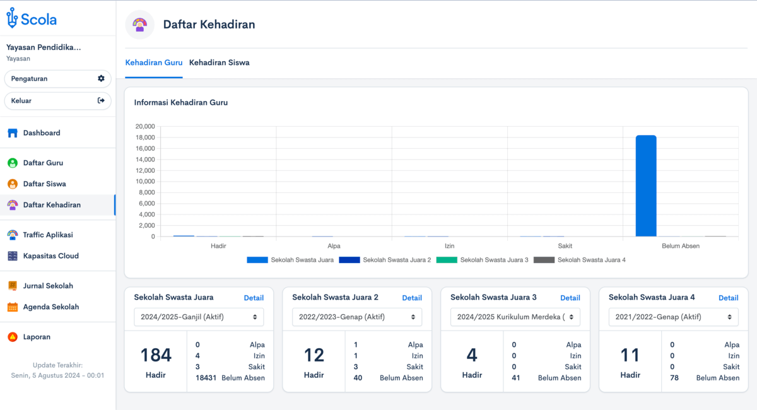Image resolution: width=757 pixels, height=410 pixels.
Task: Open the 2021/2022-Genap (Aktif) semester dropdown
Action: [x=673, y=317]
